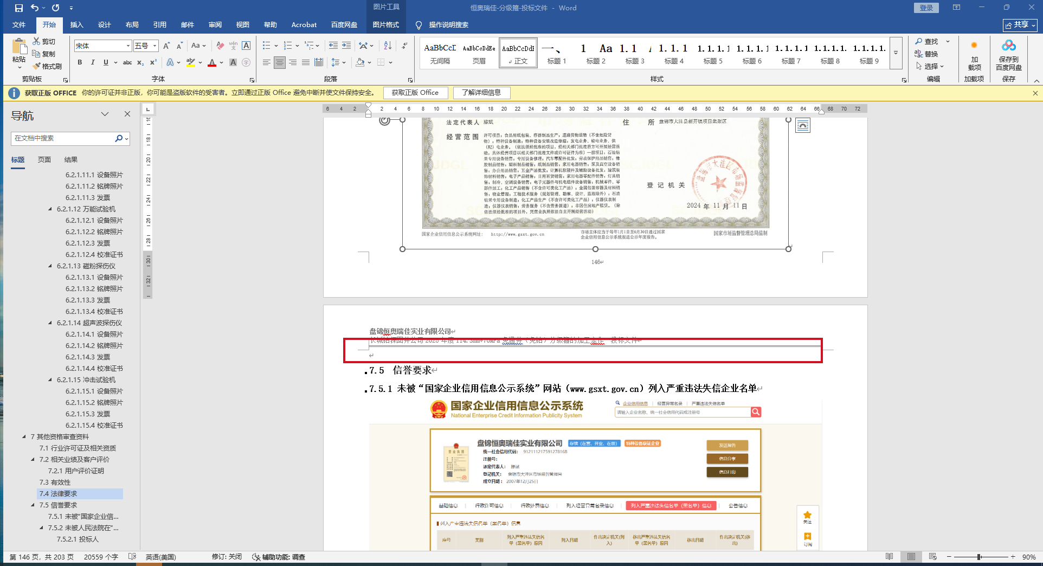Decrease the paragraph indent

[x=333, y=46]
